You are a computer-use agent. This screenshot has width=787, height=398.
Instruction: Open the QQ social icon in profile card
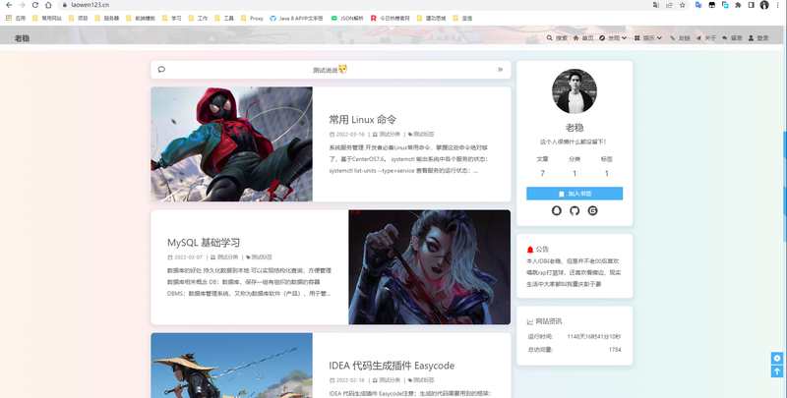coord(557,210)
